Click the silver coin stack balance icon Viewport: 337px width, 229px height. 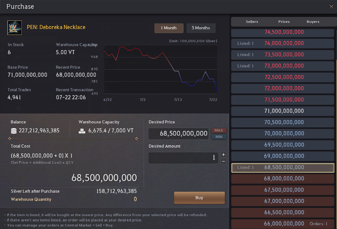14,131
